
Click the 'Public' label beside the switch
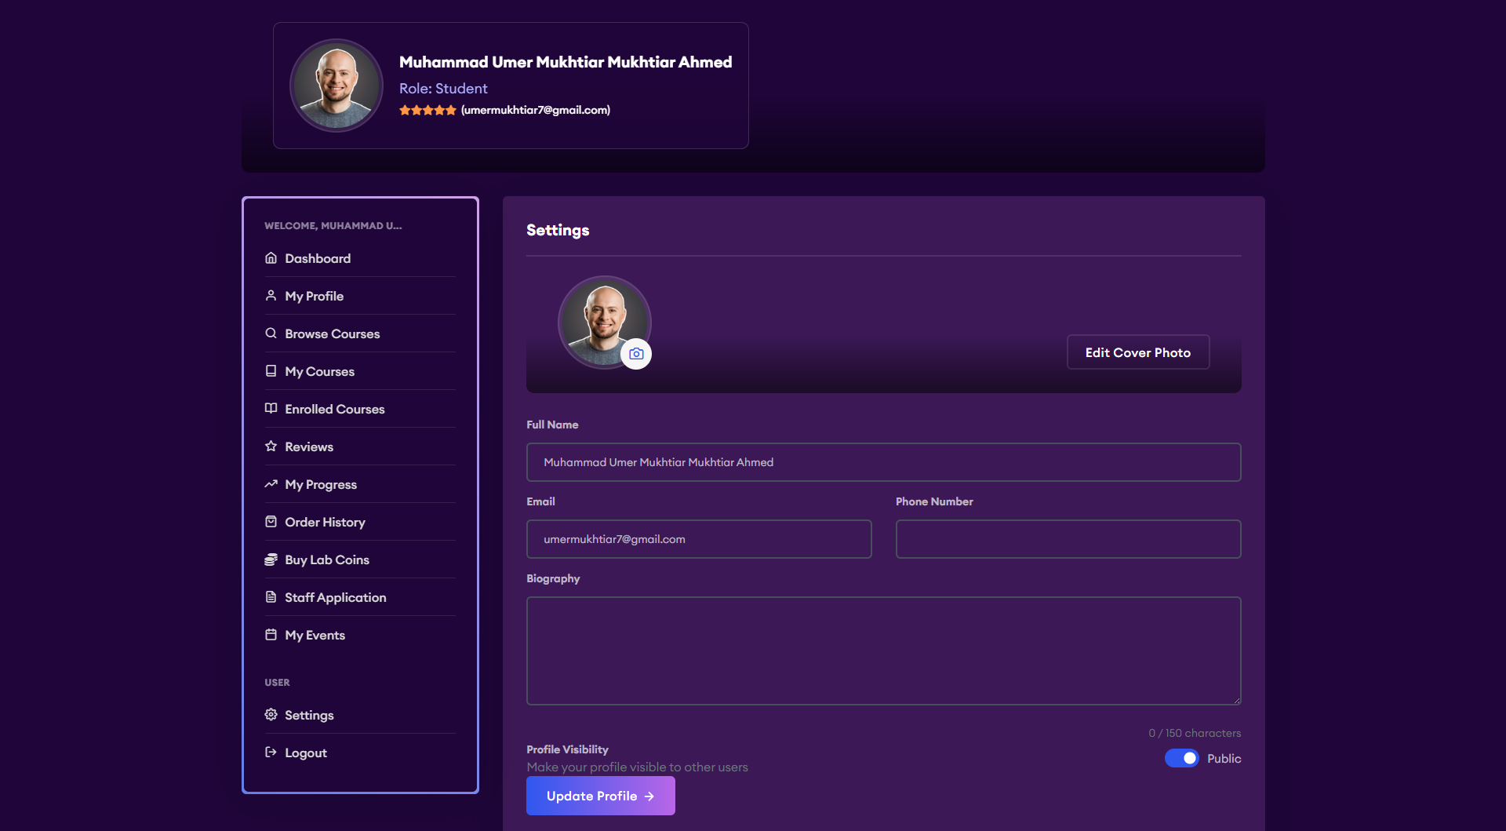1224,759
